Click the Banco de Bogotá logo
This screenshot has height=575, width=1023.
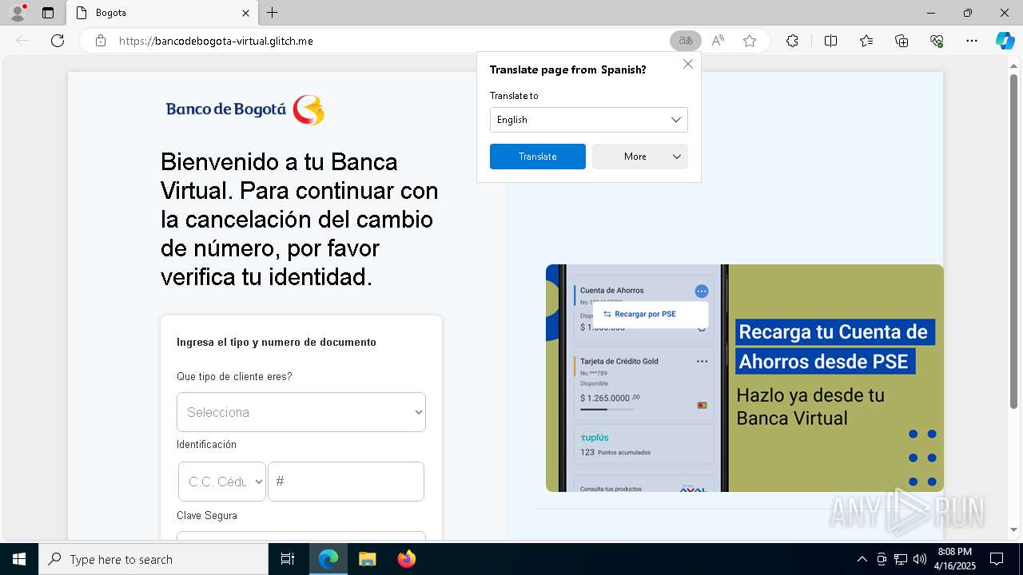click(245, 109)
